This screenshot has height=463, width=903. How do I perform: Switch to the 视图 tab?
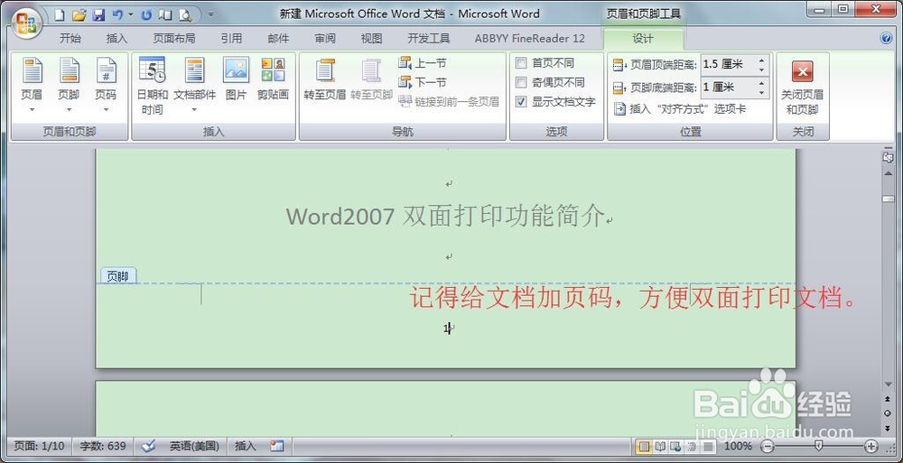(x=371, y=39)
